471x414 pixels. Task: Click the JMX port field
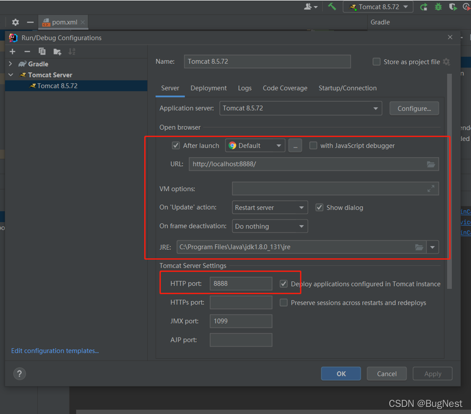(x=241, y=321)
